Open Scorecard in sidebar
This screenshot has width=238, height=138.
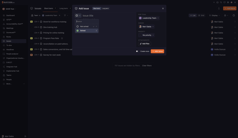[x=11, y=32]
